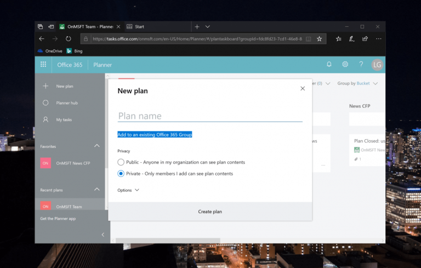Click Planner title in the header

(x=103, y=65)
